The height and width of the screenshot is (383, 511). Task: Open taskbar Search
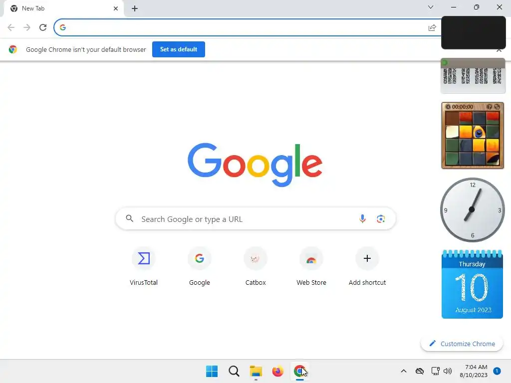(x=234, y=371)
